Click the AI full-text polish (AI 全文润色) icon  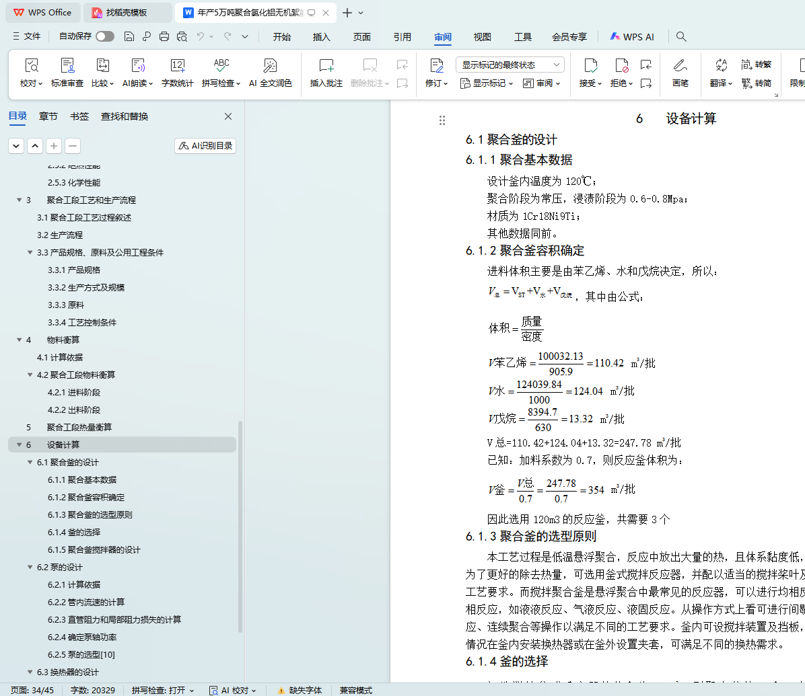point(270,66)
